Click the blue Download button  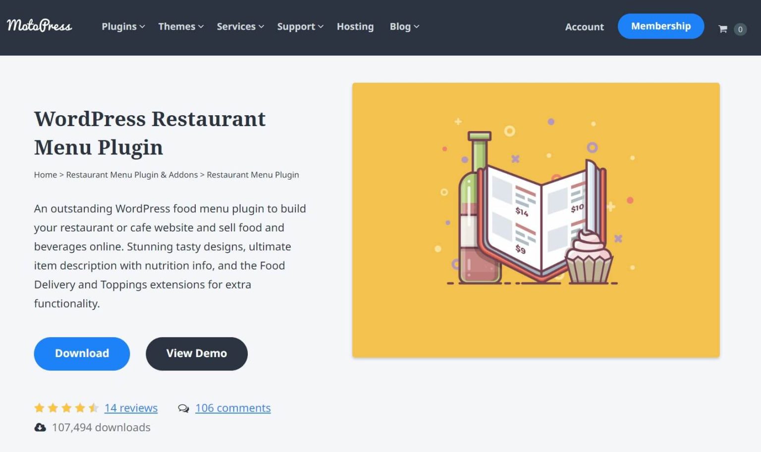tap(82, 354)
